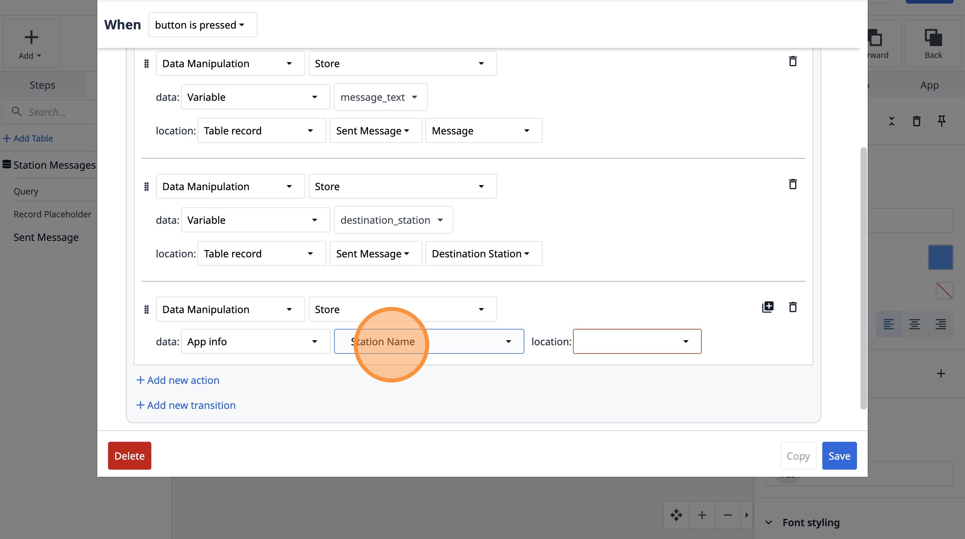
Task: Select left text alignment
Action: point(888,324)
